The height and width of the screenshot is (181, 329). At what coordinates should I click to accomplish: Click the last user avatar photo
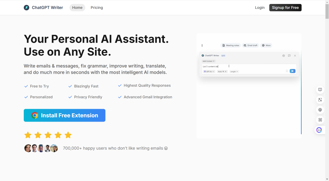point(54,148)
